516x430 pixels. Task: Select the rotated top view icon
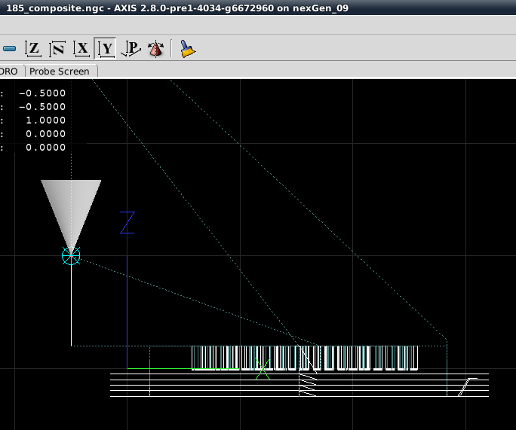pyautogui.click(x=57, y=49)
